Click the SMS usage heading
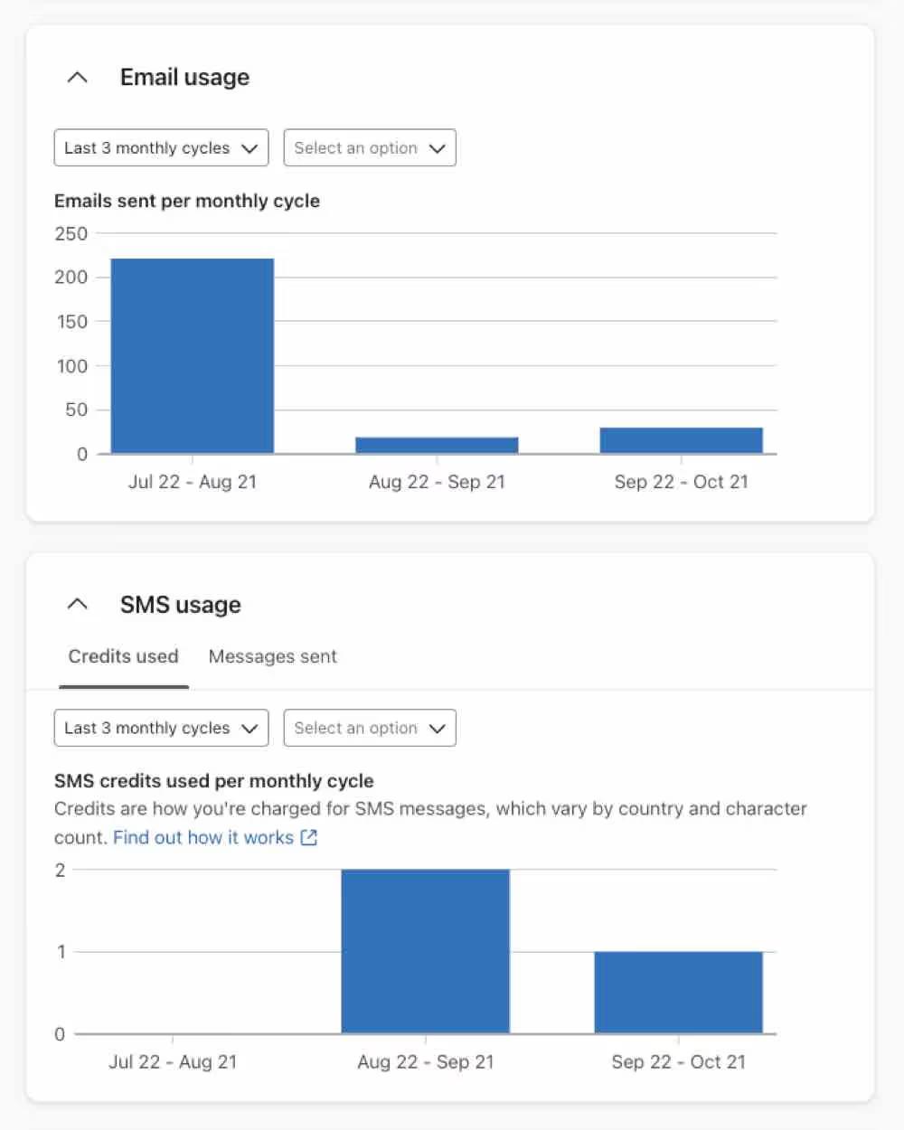Screen dimensions: 904x1130 [x=181, y=603]
